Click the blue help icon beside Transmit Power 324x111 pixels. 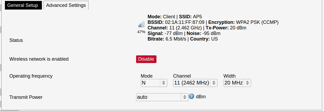tap(192, 96)
